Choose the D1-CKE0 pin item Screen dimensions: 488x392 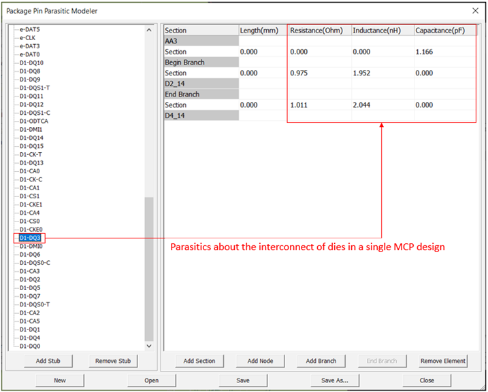pyautogui.click(x=31, y=230)
